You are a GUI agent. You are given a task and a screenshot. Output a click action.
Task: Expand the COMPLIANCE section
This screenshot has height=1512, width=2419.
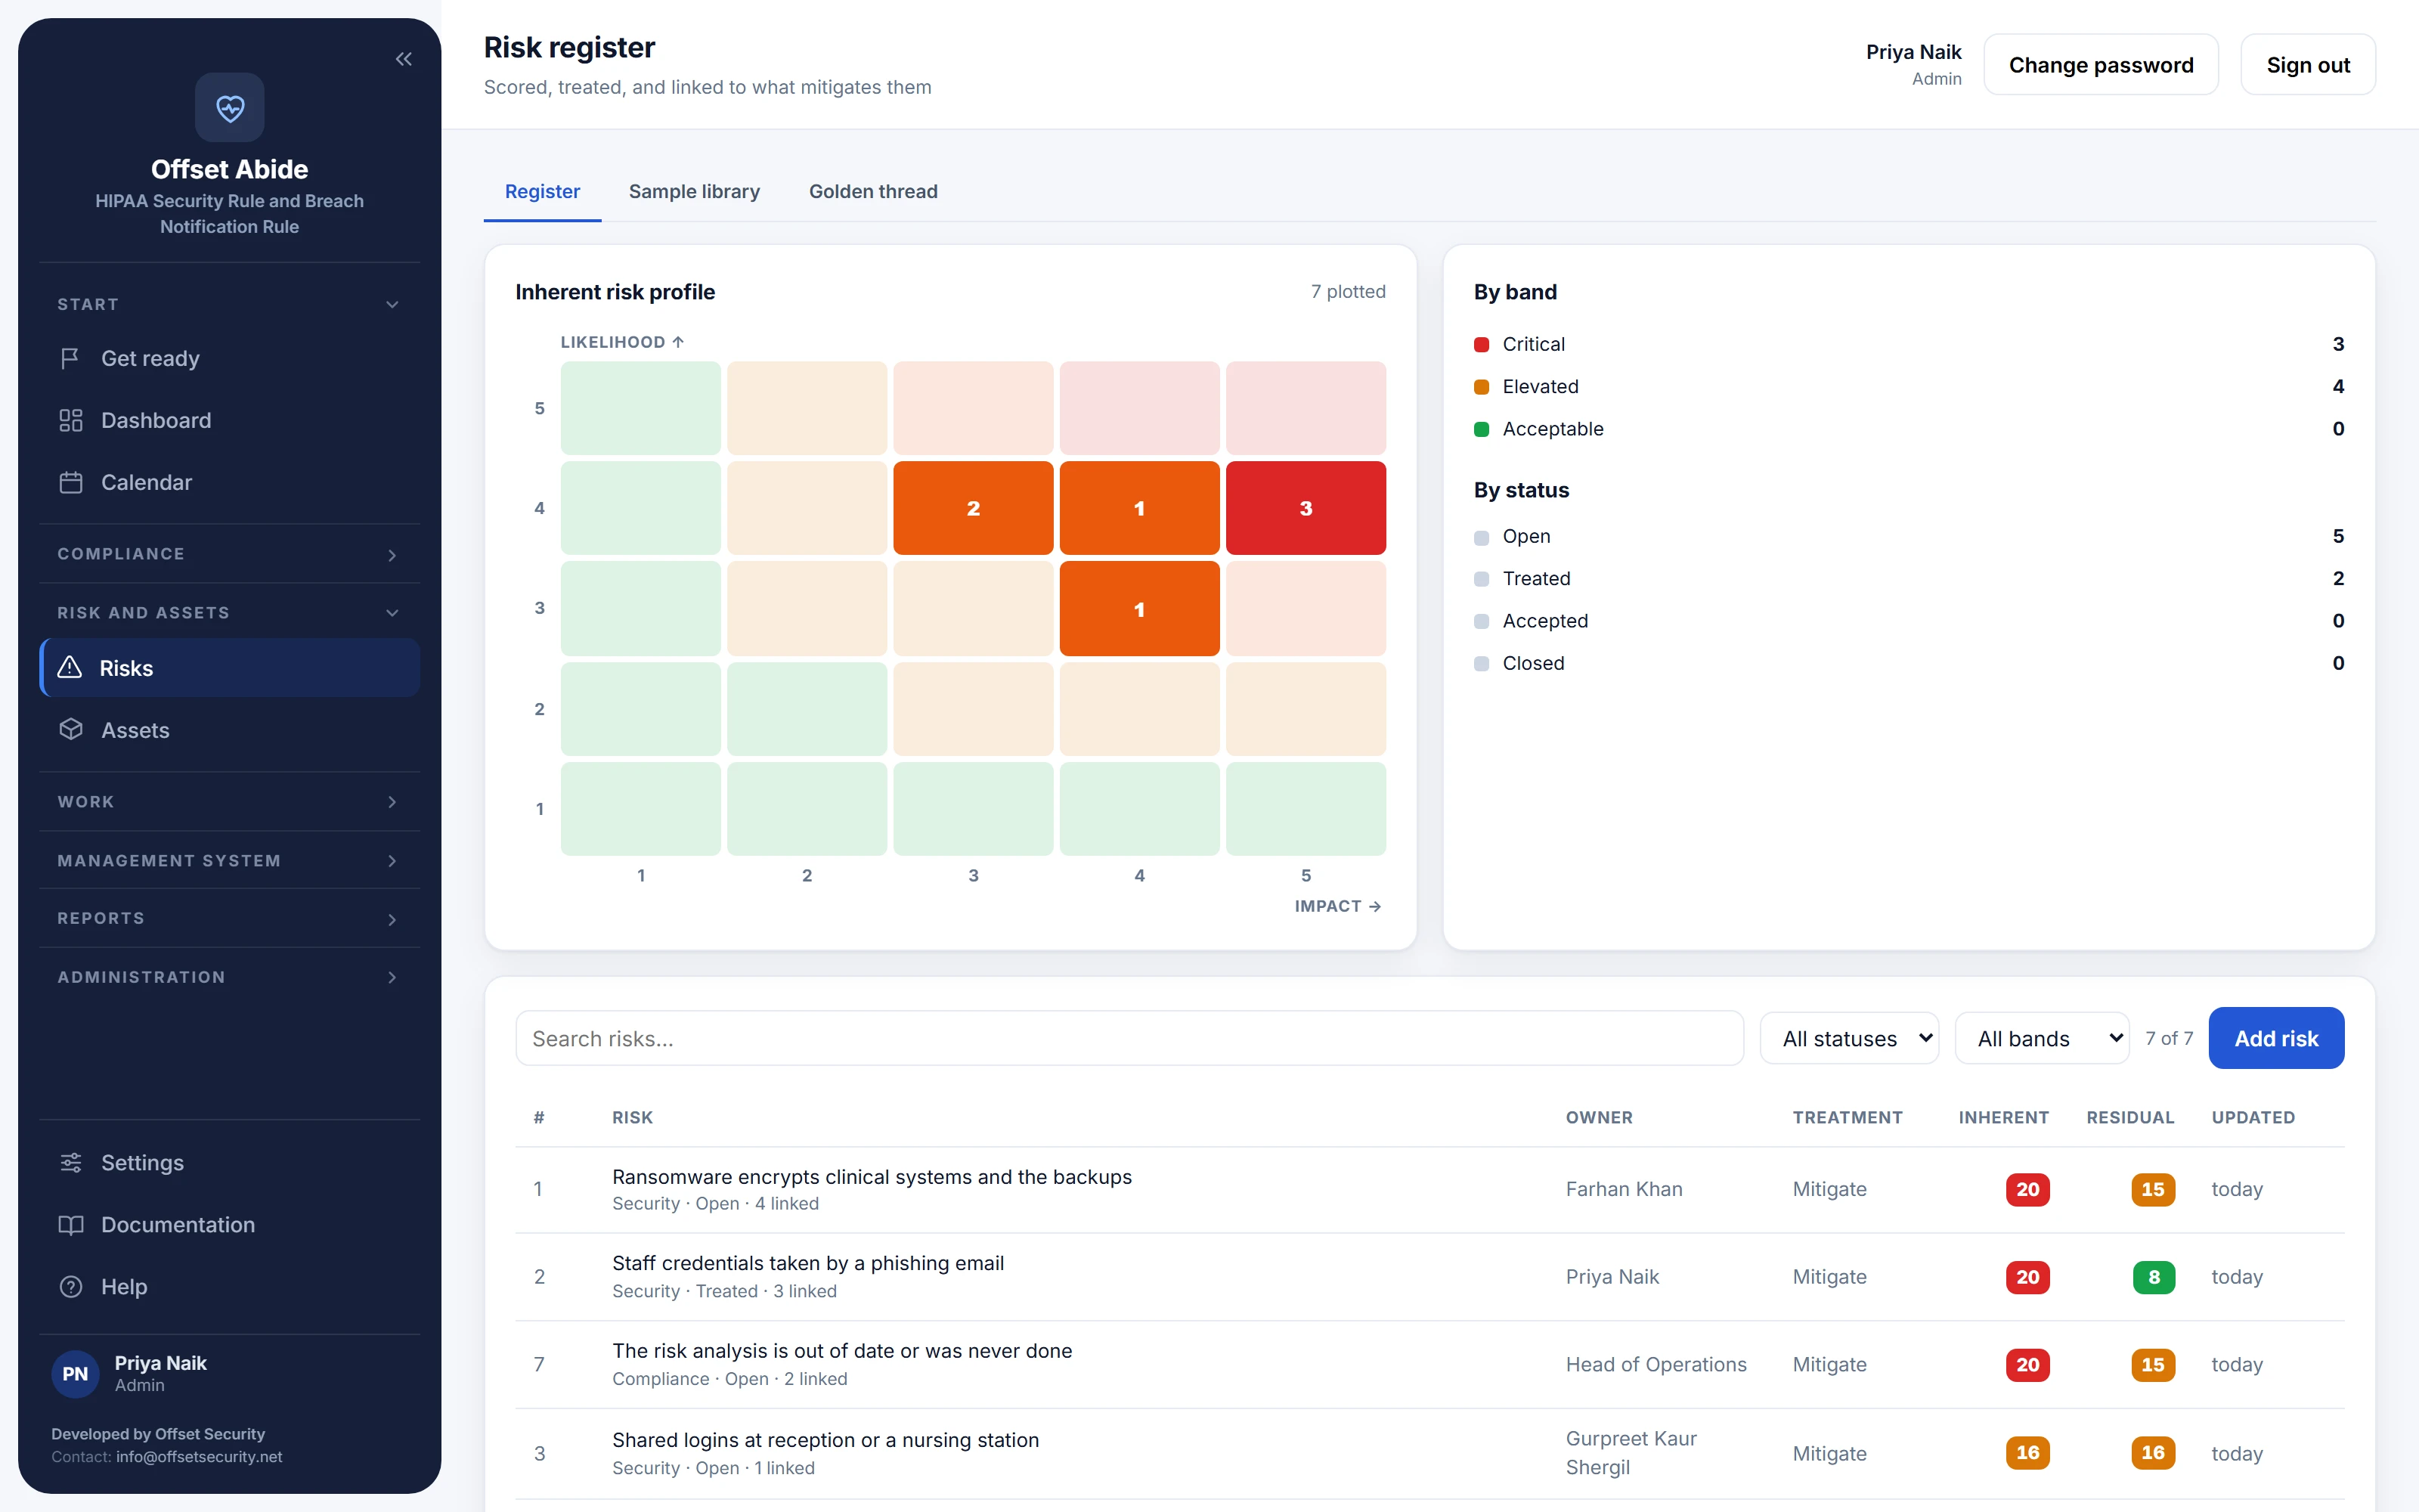(230, 554)
